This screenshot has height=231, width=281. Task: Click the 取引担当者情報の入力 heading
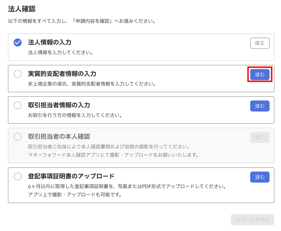pos(59,105)
